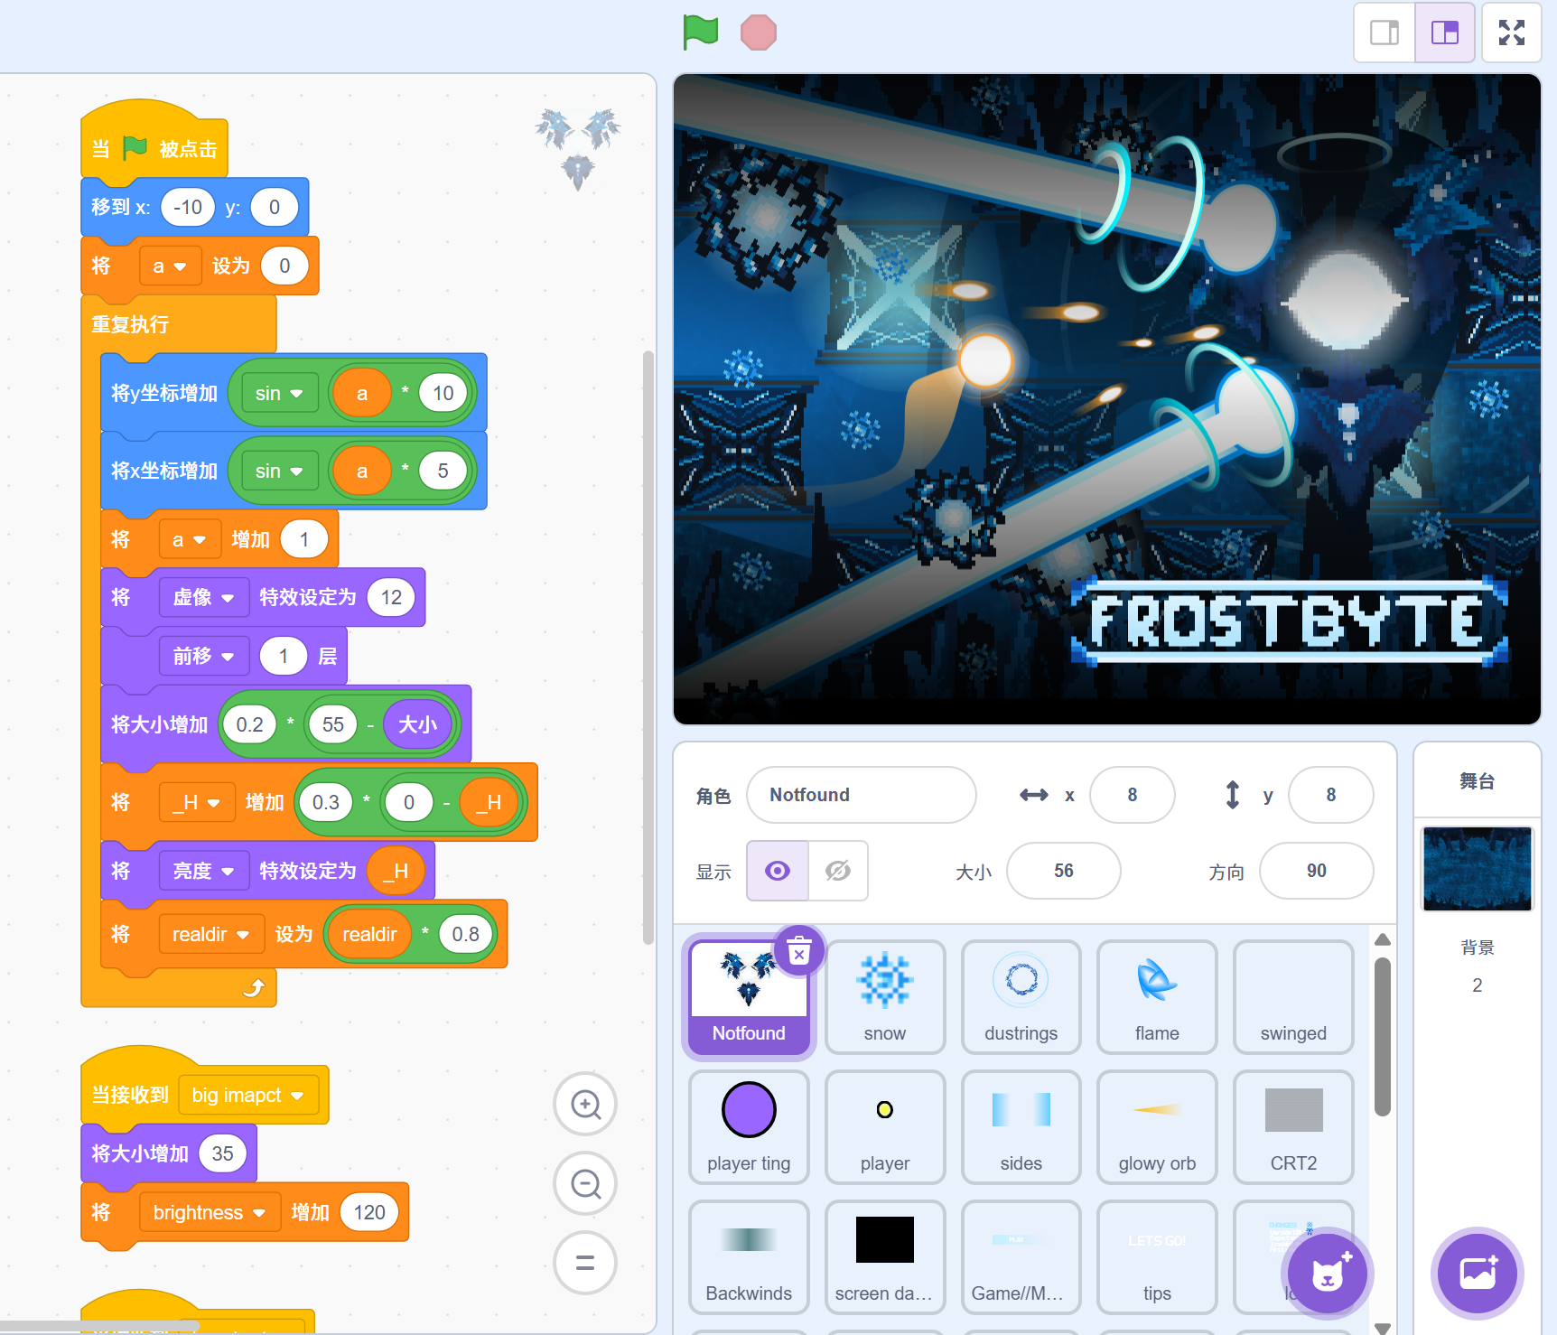Zoom in on the code workspace
Viewport: 1557px width, 1335px height.
click(x=585, y=1104)
